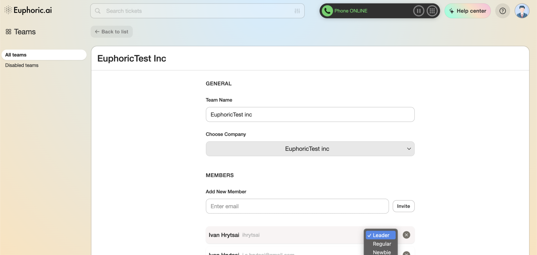Select the Regular role option
The height and width of the screenshot is (255, 537).
[382, 244]
